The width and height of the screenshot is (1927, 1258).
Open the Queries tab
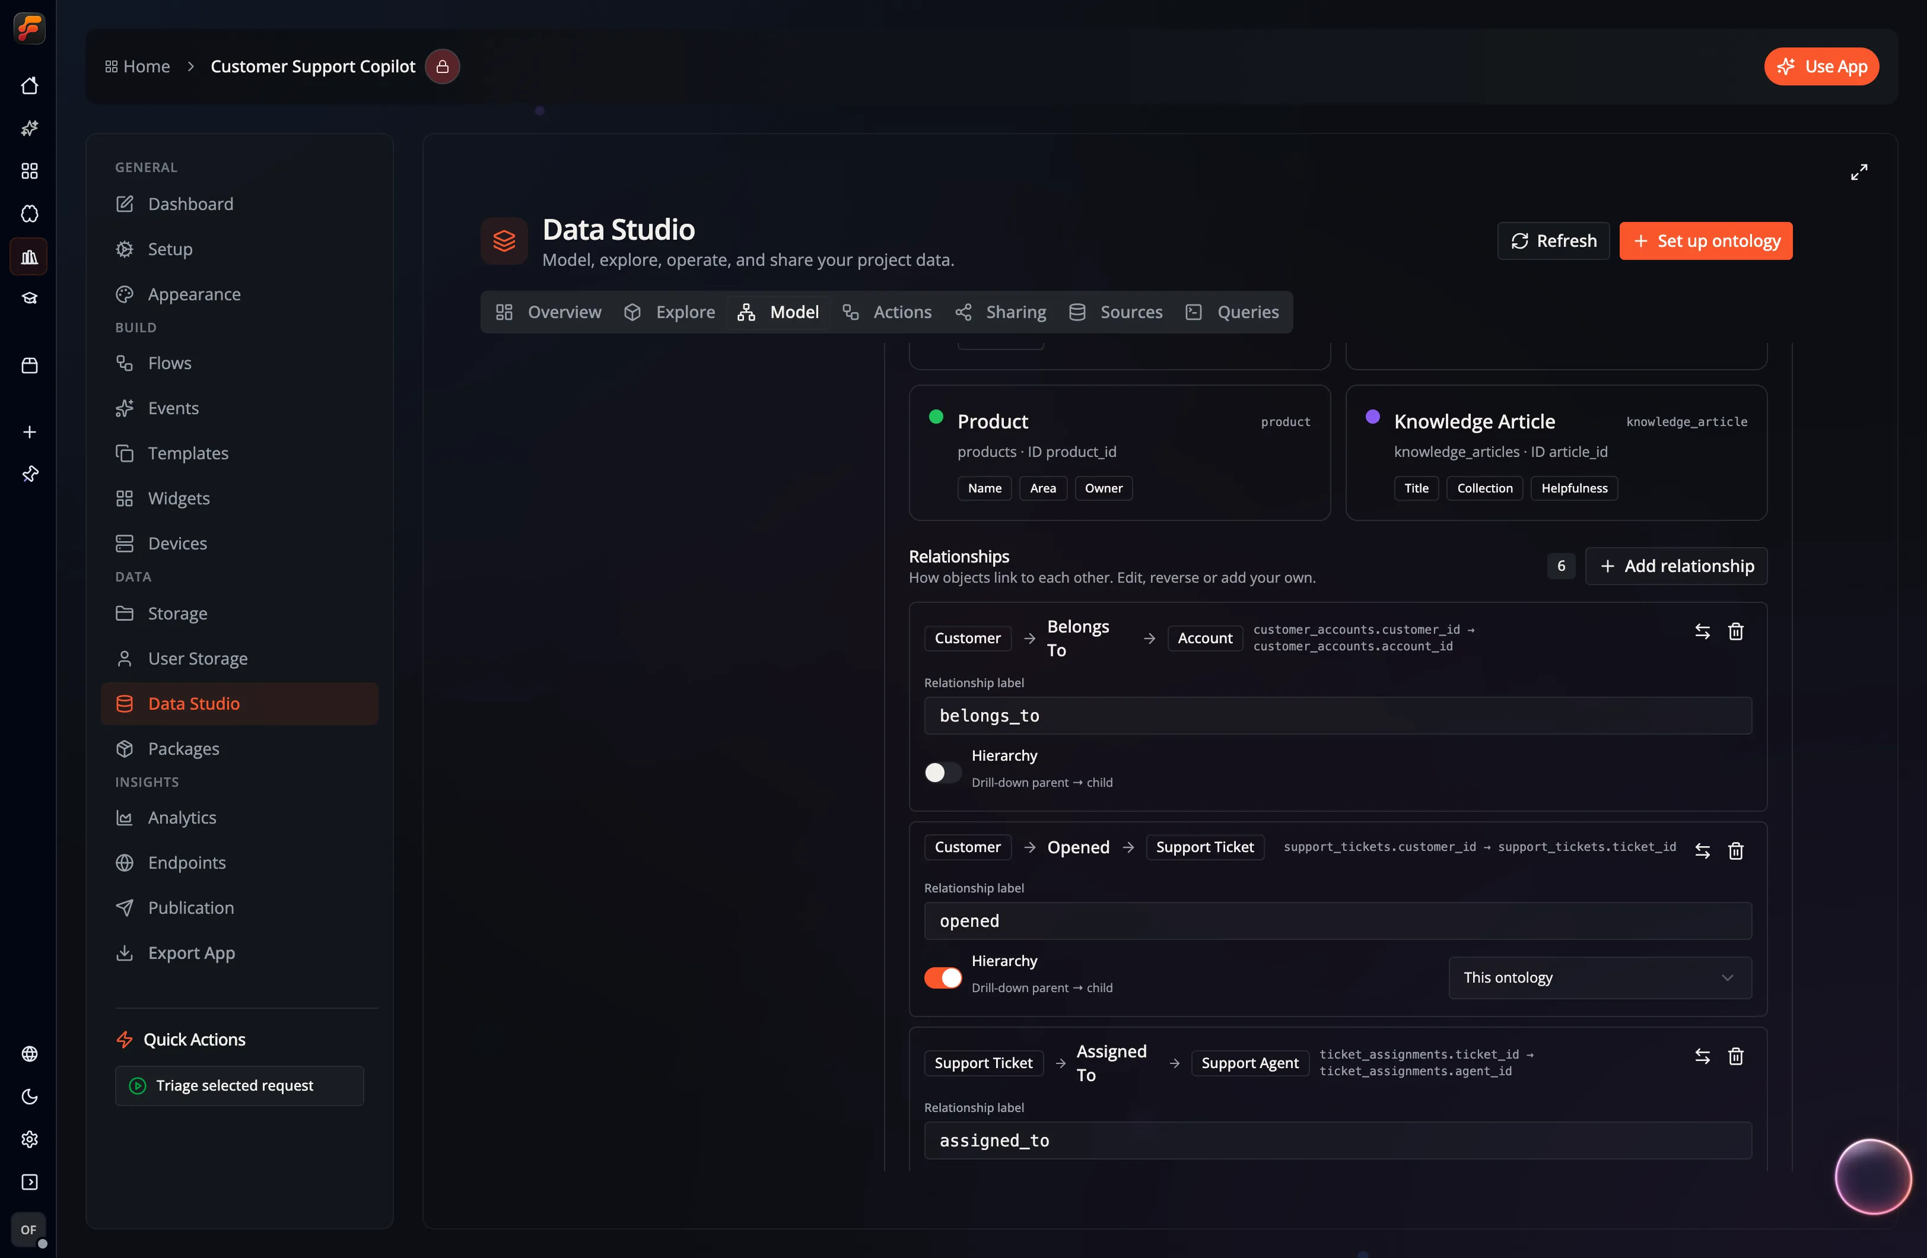[x=1232, y=312]
